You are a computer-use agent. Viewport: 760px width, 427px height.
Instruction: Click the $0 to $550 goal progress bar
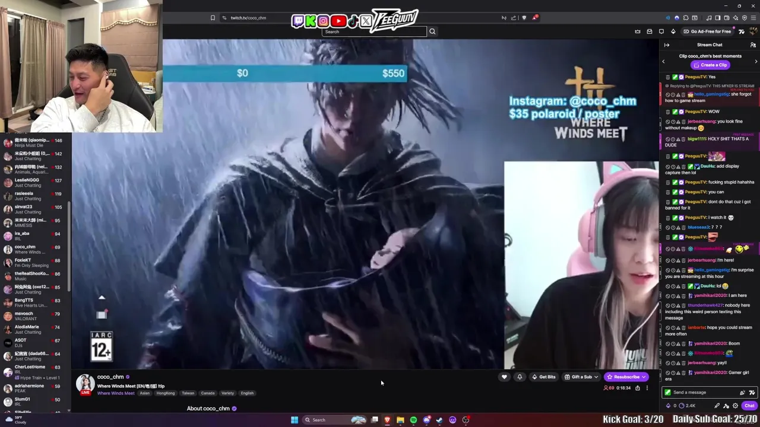(285, 73)
